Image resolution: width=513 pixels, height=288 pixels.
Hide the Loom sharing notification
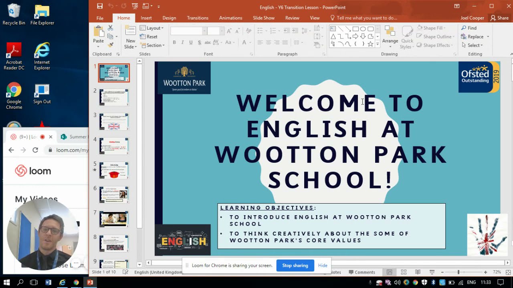click(323, 265)
